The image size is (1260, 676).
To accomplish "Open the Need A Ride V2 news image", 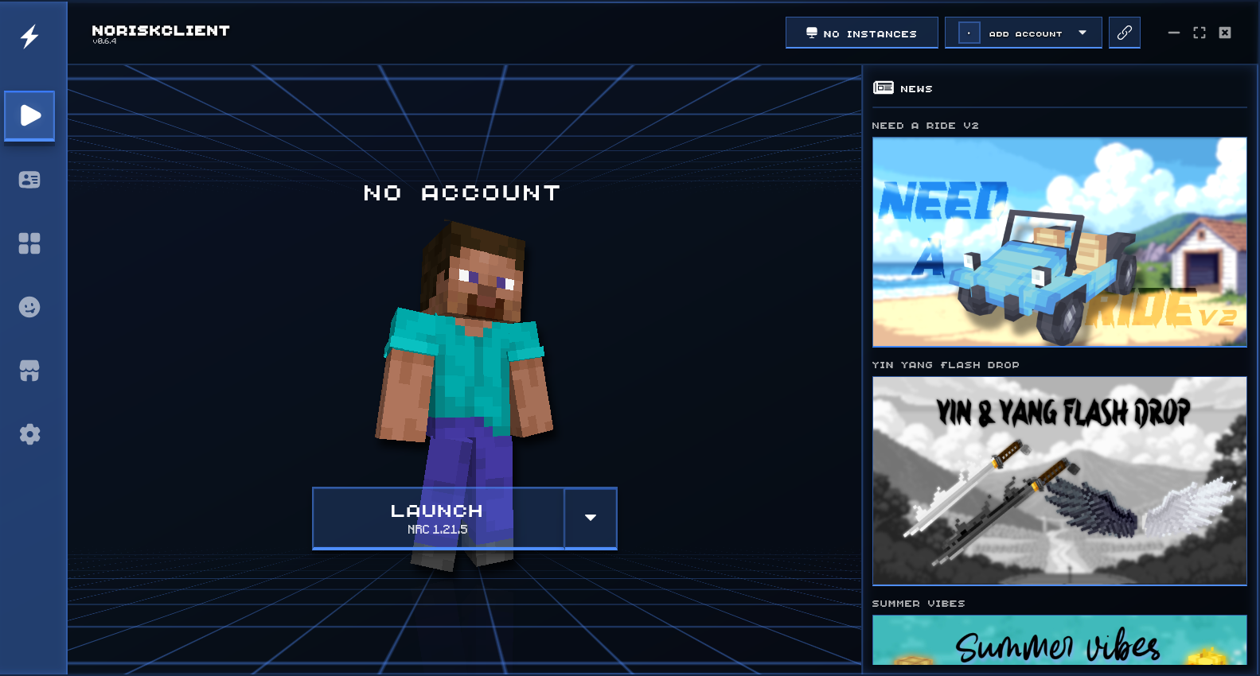I will pos(1059,242).
